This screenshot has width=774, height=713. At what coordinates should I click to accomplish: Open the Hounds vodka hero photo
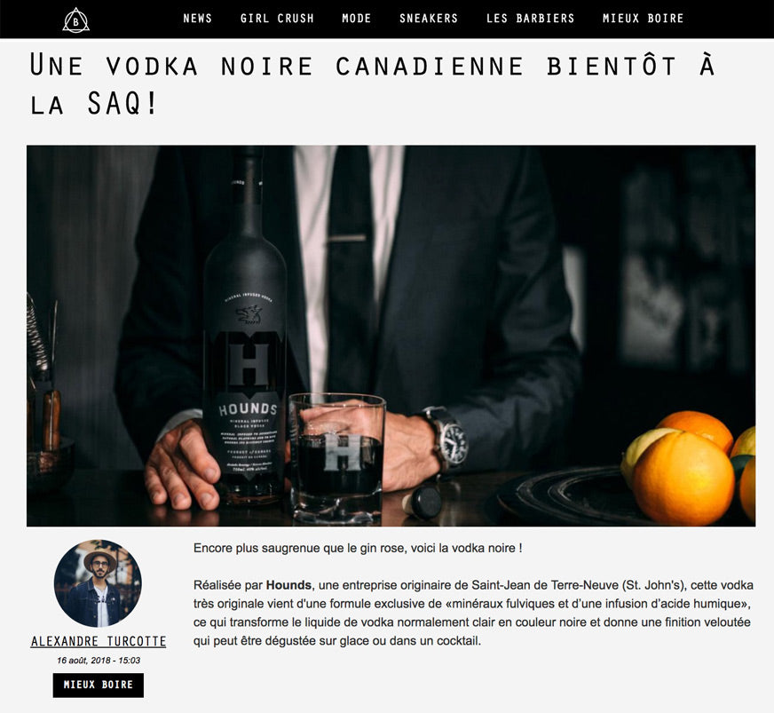coord(391,336)
